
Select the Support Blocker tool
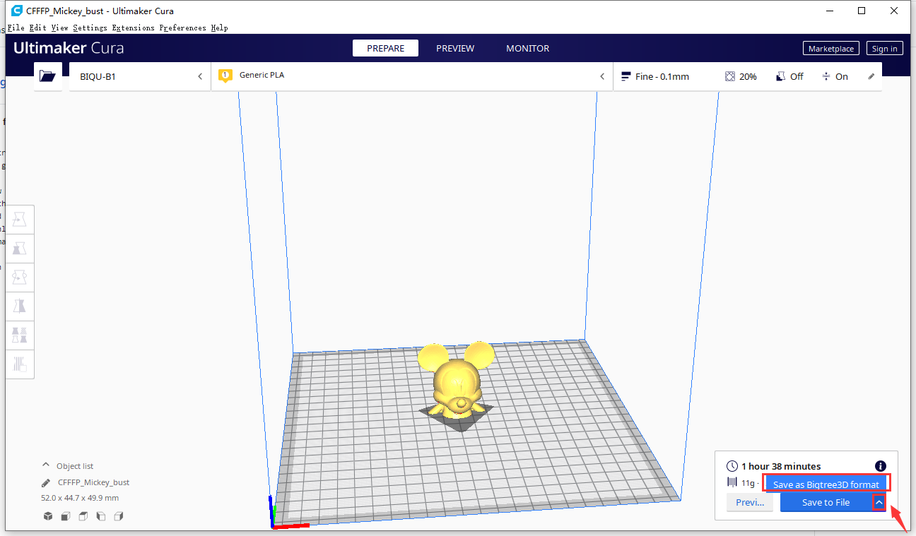(20, 364)
